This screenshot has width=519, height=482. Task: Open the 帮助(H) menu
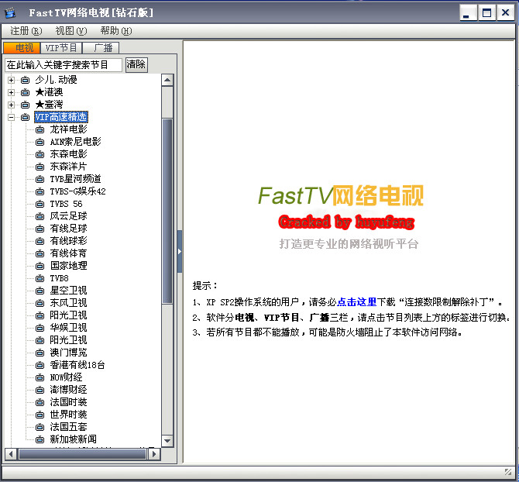click(116, 31)
